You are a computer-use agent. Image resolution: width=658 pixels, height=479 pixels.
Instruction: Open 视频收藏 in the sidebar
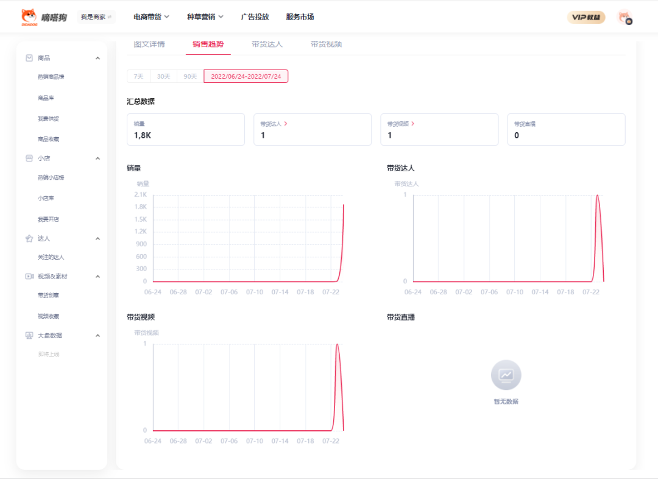pyautogui.click(x=48, y=316)
